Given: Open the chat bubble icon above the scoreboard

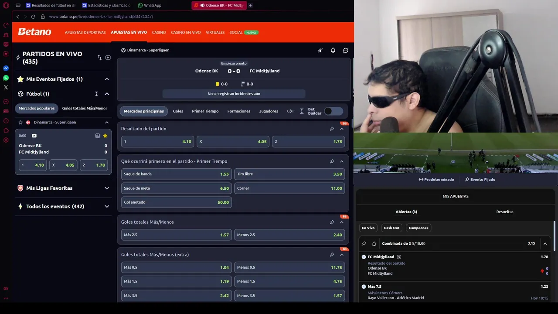Looking at the screenshot, I should coord(346,50).
